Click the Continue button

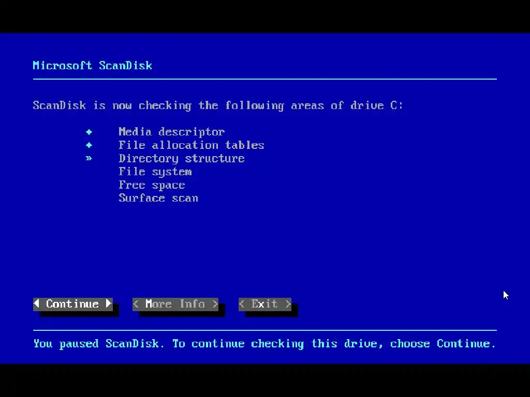coord(72,304)
